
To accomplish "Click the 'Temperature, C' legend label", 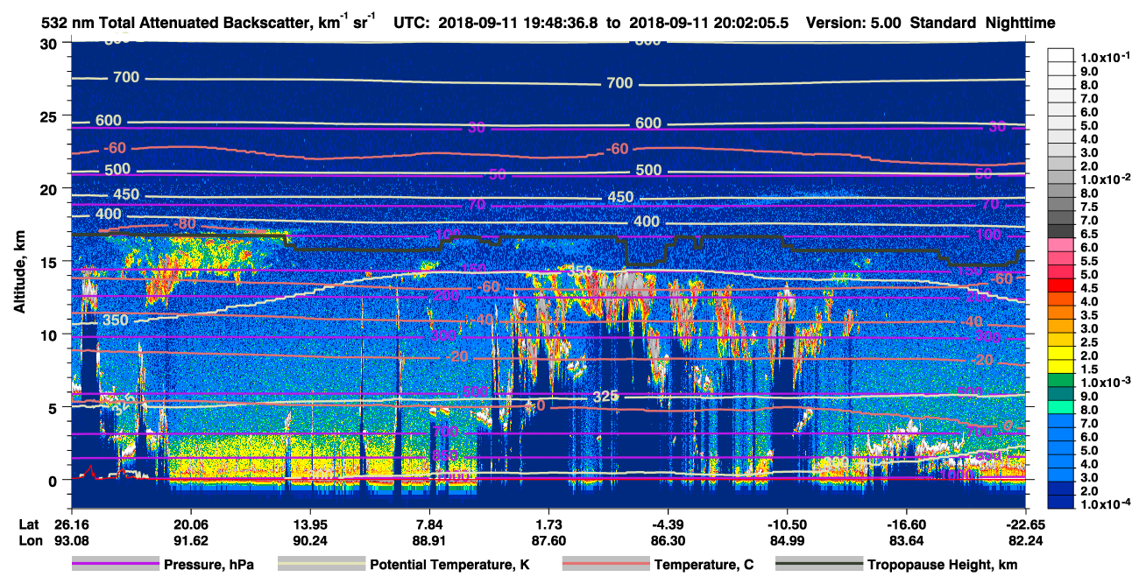I will pos(704,565).
